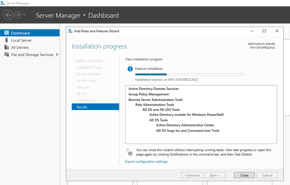Click AD DS Tools list entry
This screenshot has width=290, height=185.
point(158,120)
